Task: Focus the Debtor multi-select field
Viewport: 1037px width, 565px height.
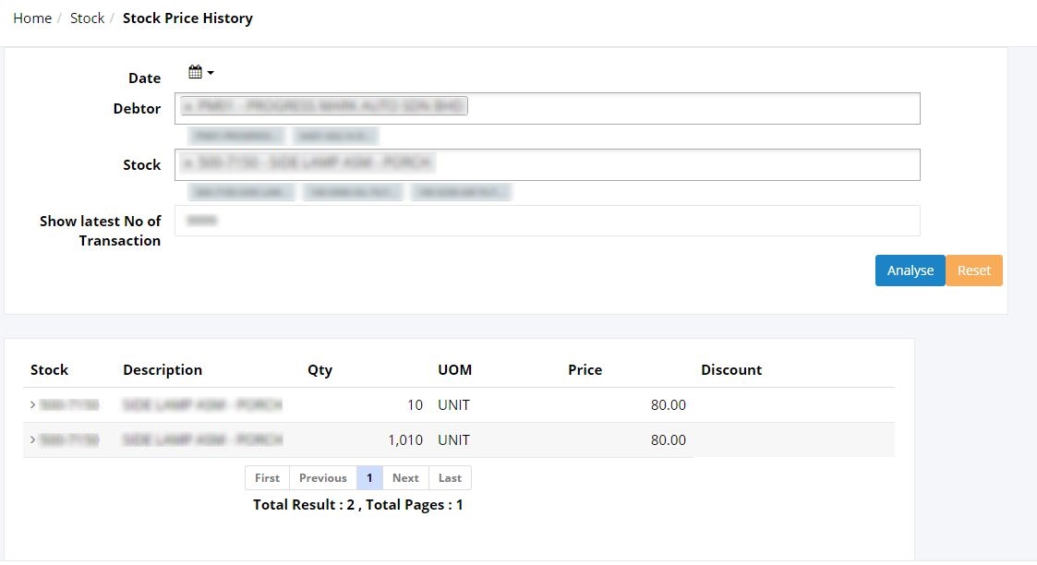Action: (x=547, y=108)
